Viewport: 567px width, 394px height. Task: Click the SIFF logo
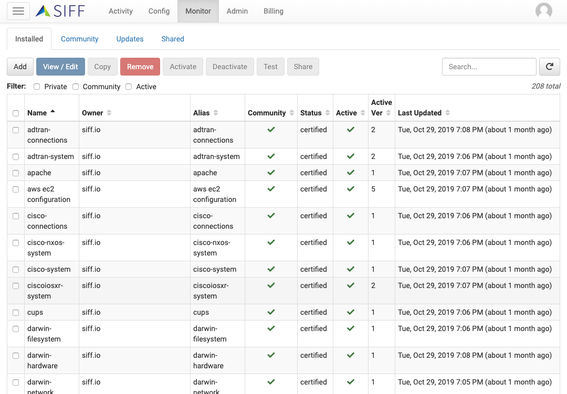pos(60,11)
